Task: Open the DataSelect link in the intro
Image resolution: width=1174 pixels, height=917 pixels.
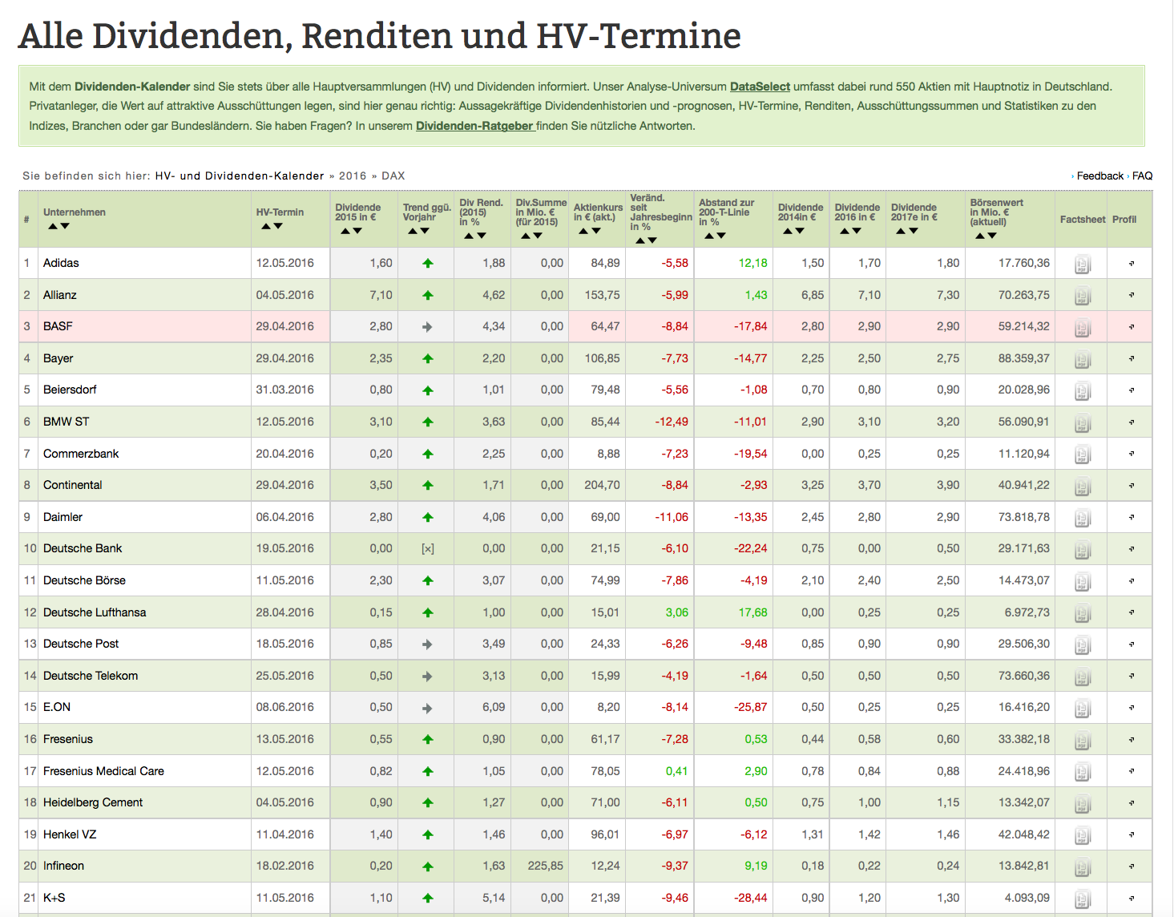Action: 760,87
